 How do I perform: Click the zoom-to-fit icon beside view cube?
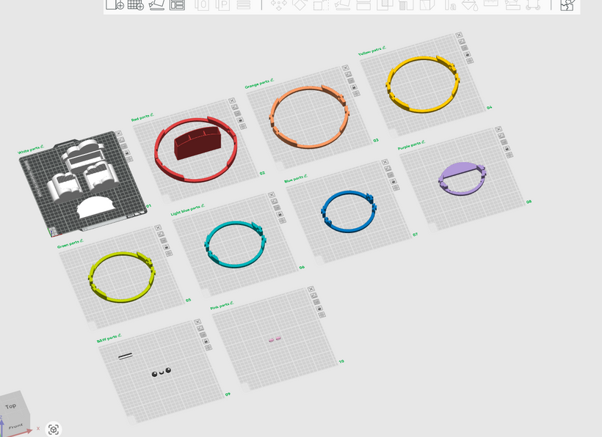[x=54, y=430]
